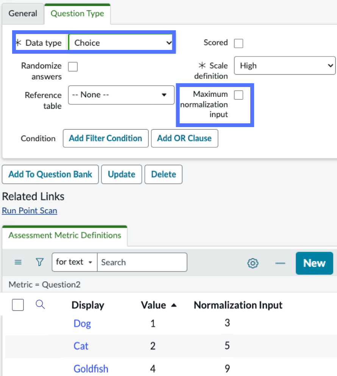Image resolution: width=337 pixels, height=376 pixels.
Task: Collapse the related list with the minus icon
Action: point(280,263)
